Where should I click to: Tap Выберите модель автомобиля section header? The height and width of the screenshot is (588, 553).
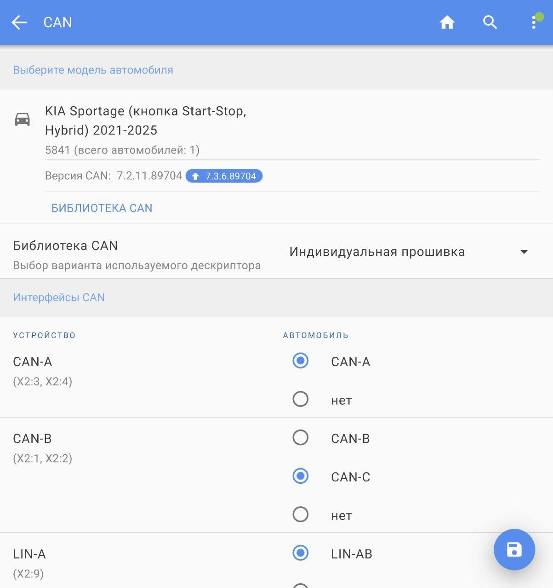click(93, 70)
